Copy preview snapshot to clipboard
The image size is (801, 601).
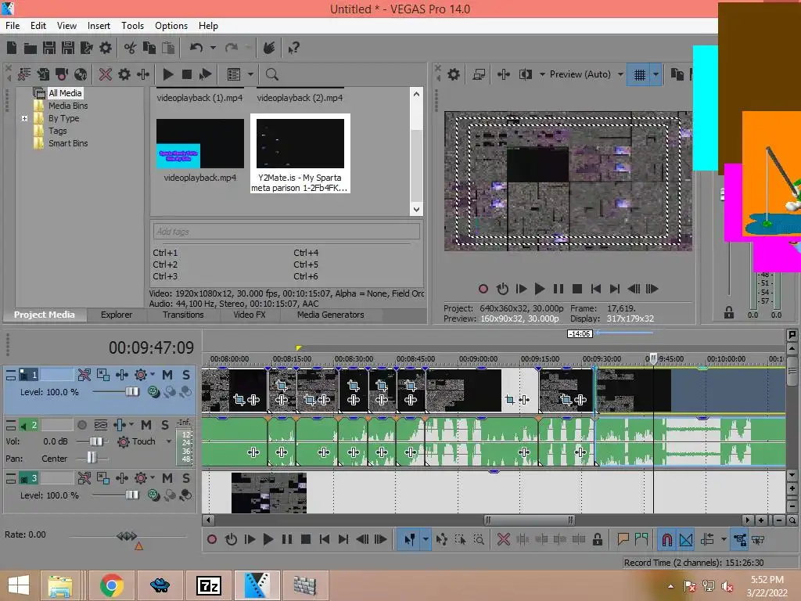[677, 74]
